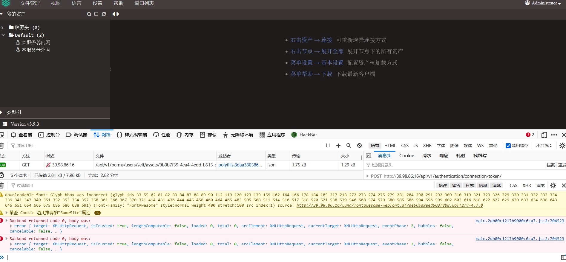This screenshot has width=566, height=262.
Task: Open the HackBar panel
Action: 304,135
